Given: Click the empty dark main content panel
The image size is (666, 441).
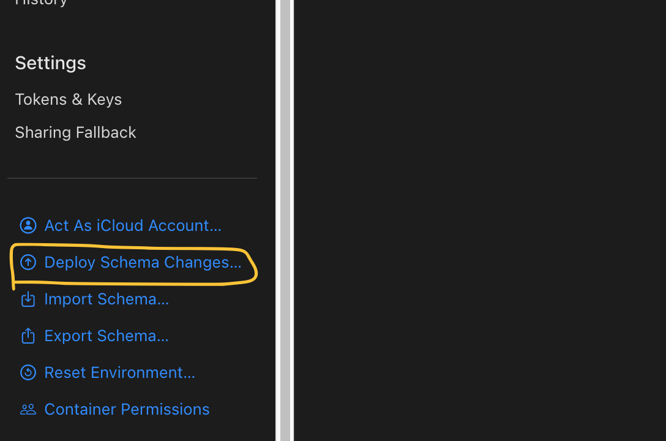Looking at the screenshot, I should (480, 221).
